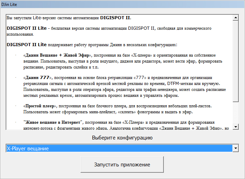This screenshot has height=179, width=245.
Task: Click the description scrollbar thumb
Action: [x=236, y=63]
